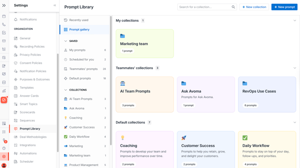The width and height of the screenshot is (300, 168).
Task: Open Notifications settings
Action: pos(33,20)
